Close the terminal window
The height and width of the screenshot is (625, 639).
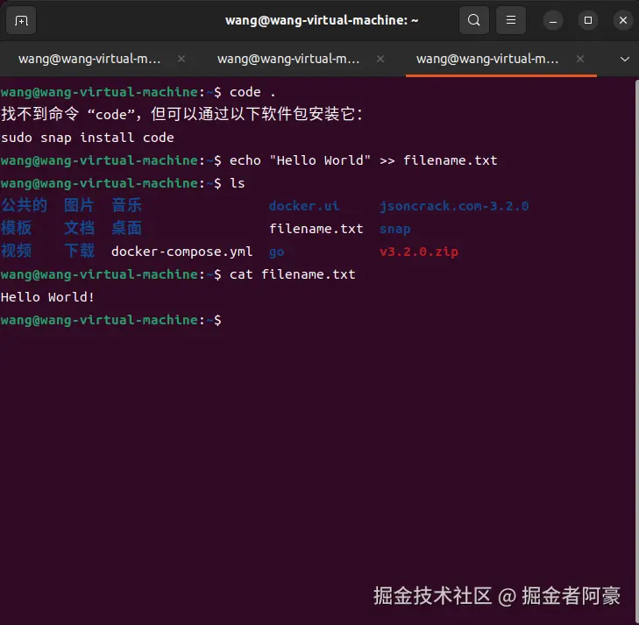click(x=623, y=20)
